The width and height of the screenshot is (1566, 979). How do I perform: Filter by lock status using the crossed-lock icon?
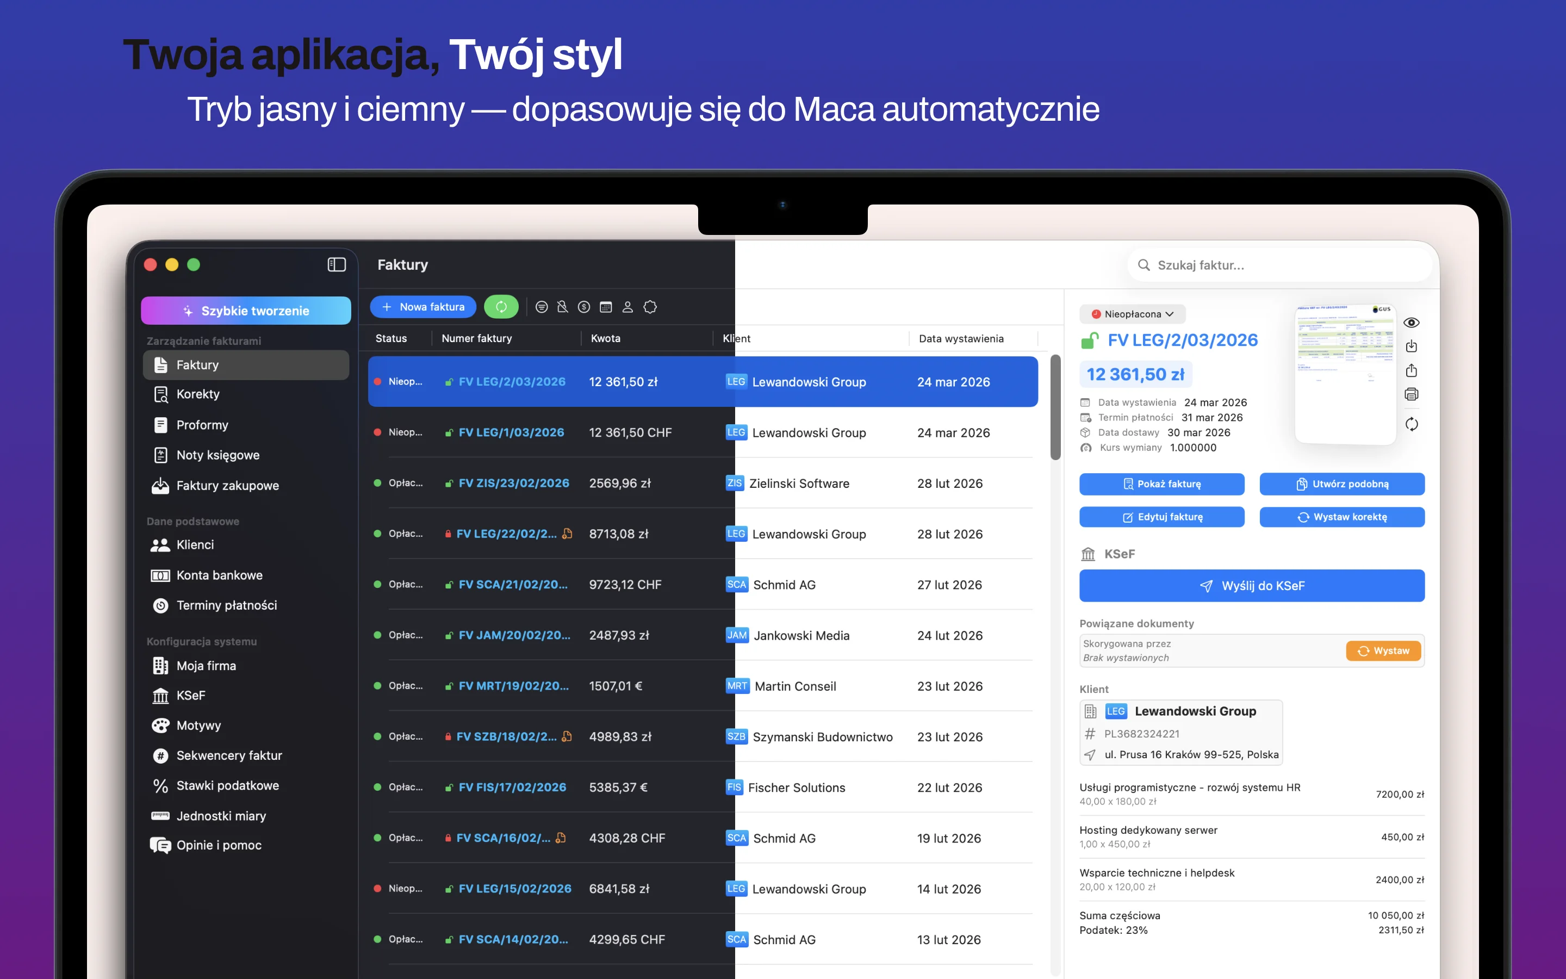[x=562, y=307]
